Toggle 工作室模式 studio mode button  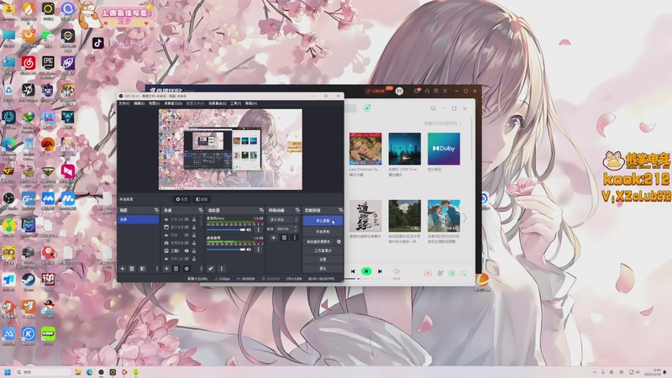pyautogui.click(x=323, y=250)
